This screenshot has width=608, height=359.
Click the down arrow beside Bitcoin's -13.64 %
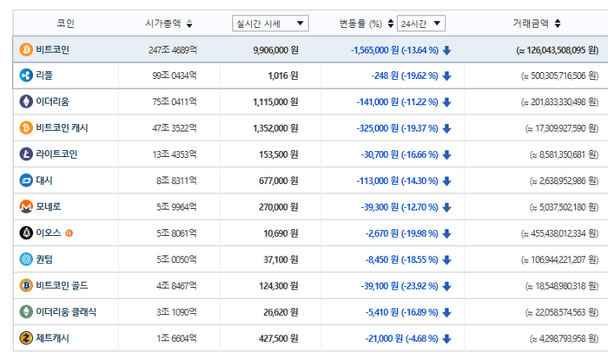pyautogui.click(x=446, y=50)
